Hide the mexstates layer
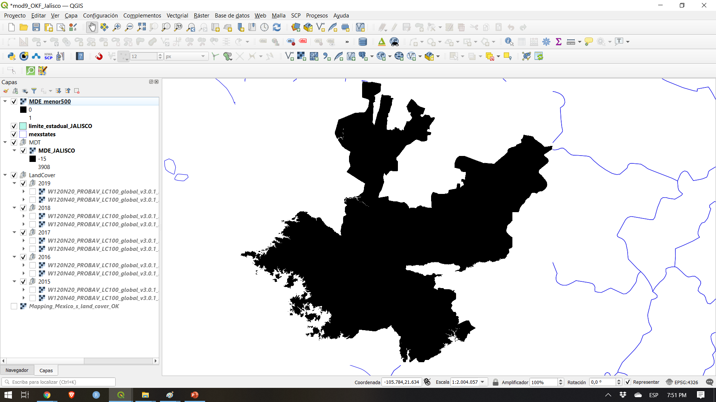This screenshot has height=402, width=716. [x=14, y=134]
